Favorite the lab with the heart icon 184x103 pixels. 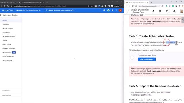(160, 11)
